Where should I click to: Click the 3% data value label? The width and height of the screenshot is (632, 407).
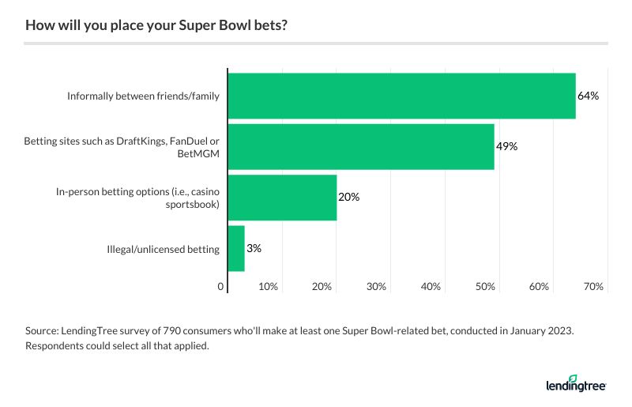pyautogui.click(x=253, y=248)
